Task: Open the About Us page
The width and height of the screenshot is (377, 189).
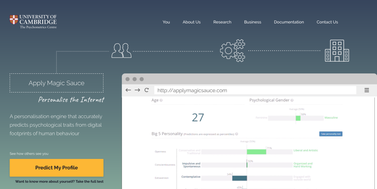Action: [191, 22]
